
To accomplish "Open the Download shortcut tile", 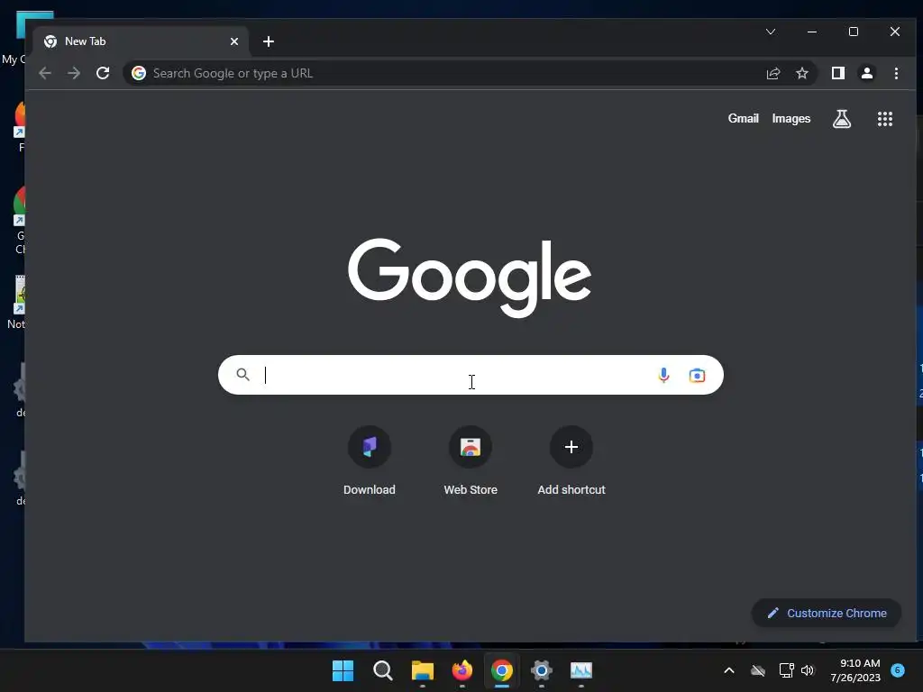I will point(369,462).
